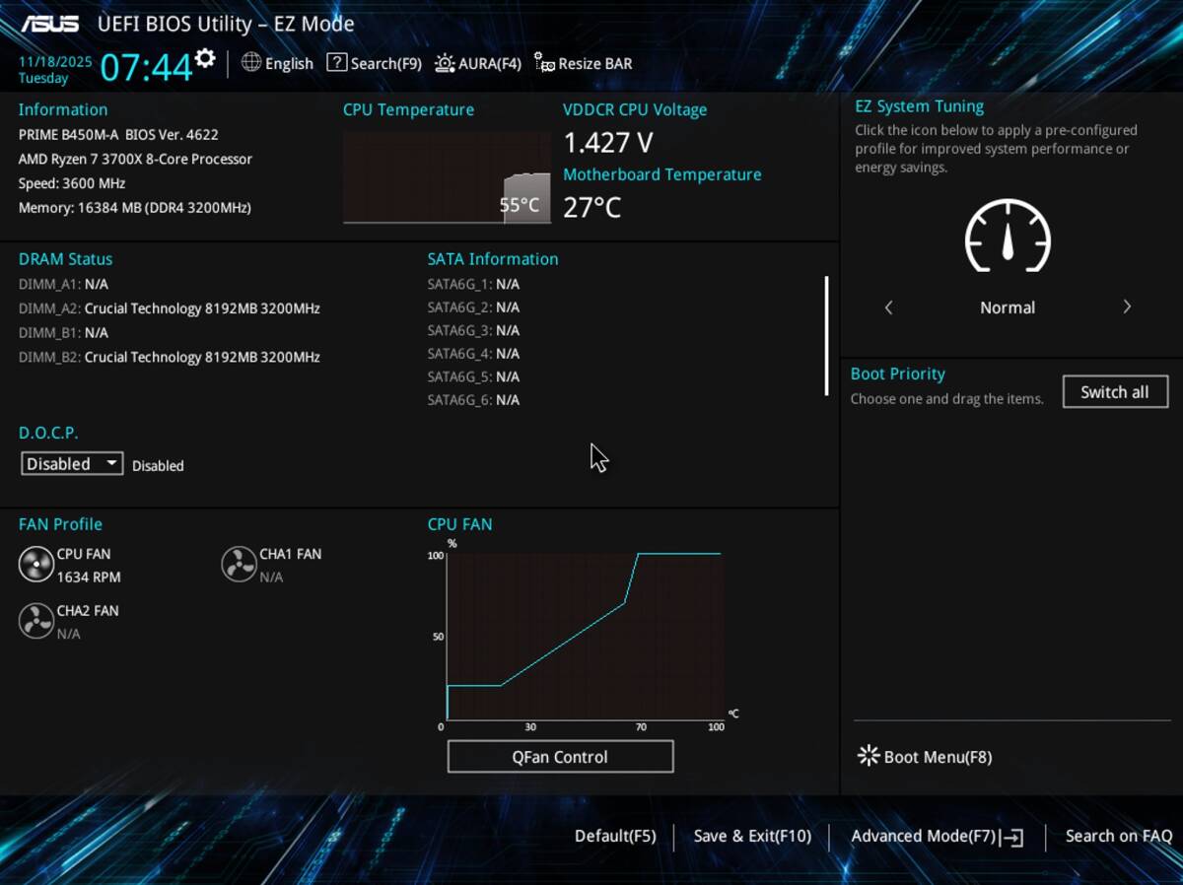This screenshot has height=885, width=1183.
Task: Click the 1634 RPM fan speed
Action: [x=89, y=578]
